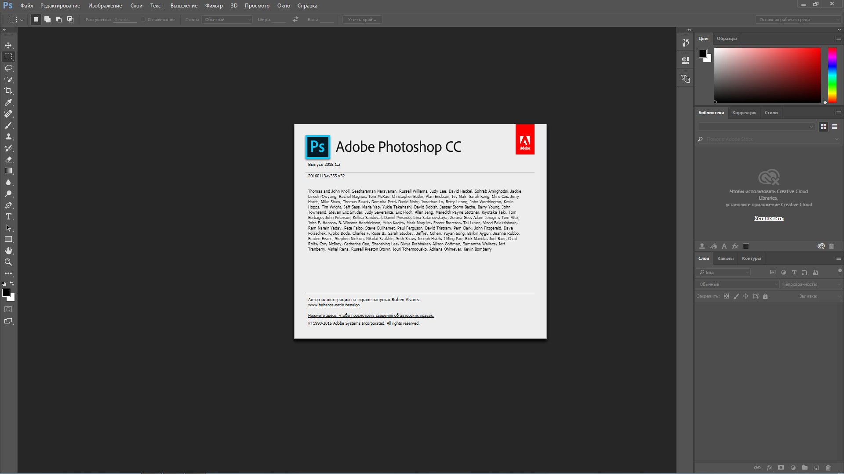Select the Clone Stamp tool
Viewport: 844px width, 474px height.
8,136
